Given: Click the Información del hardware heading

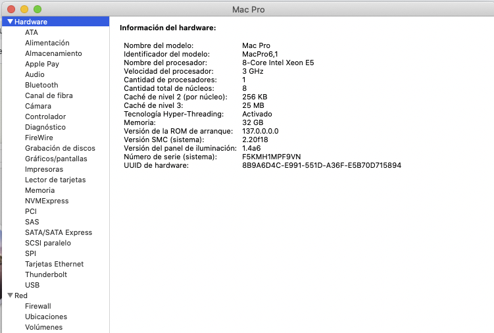Looking at the screenshot, I should point(168,28).
